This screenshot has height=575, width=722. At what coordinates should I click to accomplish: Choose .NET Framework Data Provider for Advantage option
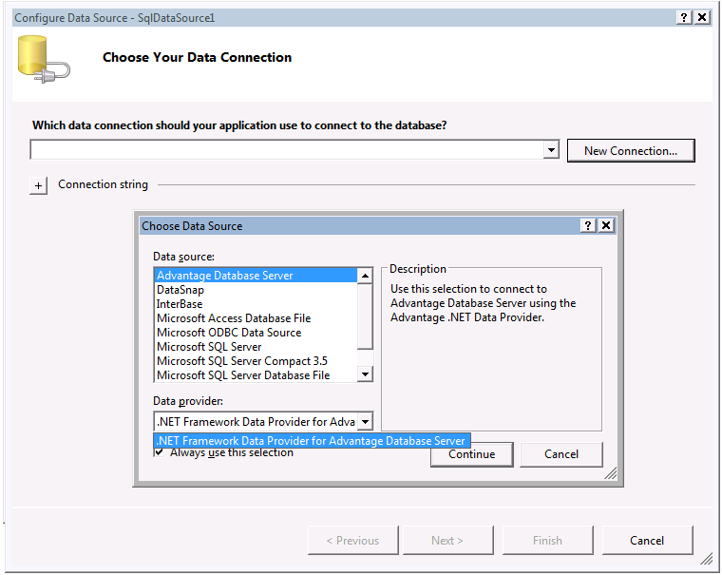[312, 441]
